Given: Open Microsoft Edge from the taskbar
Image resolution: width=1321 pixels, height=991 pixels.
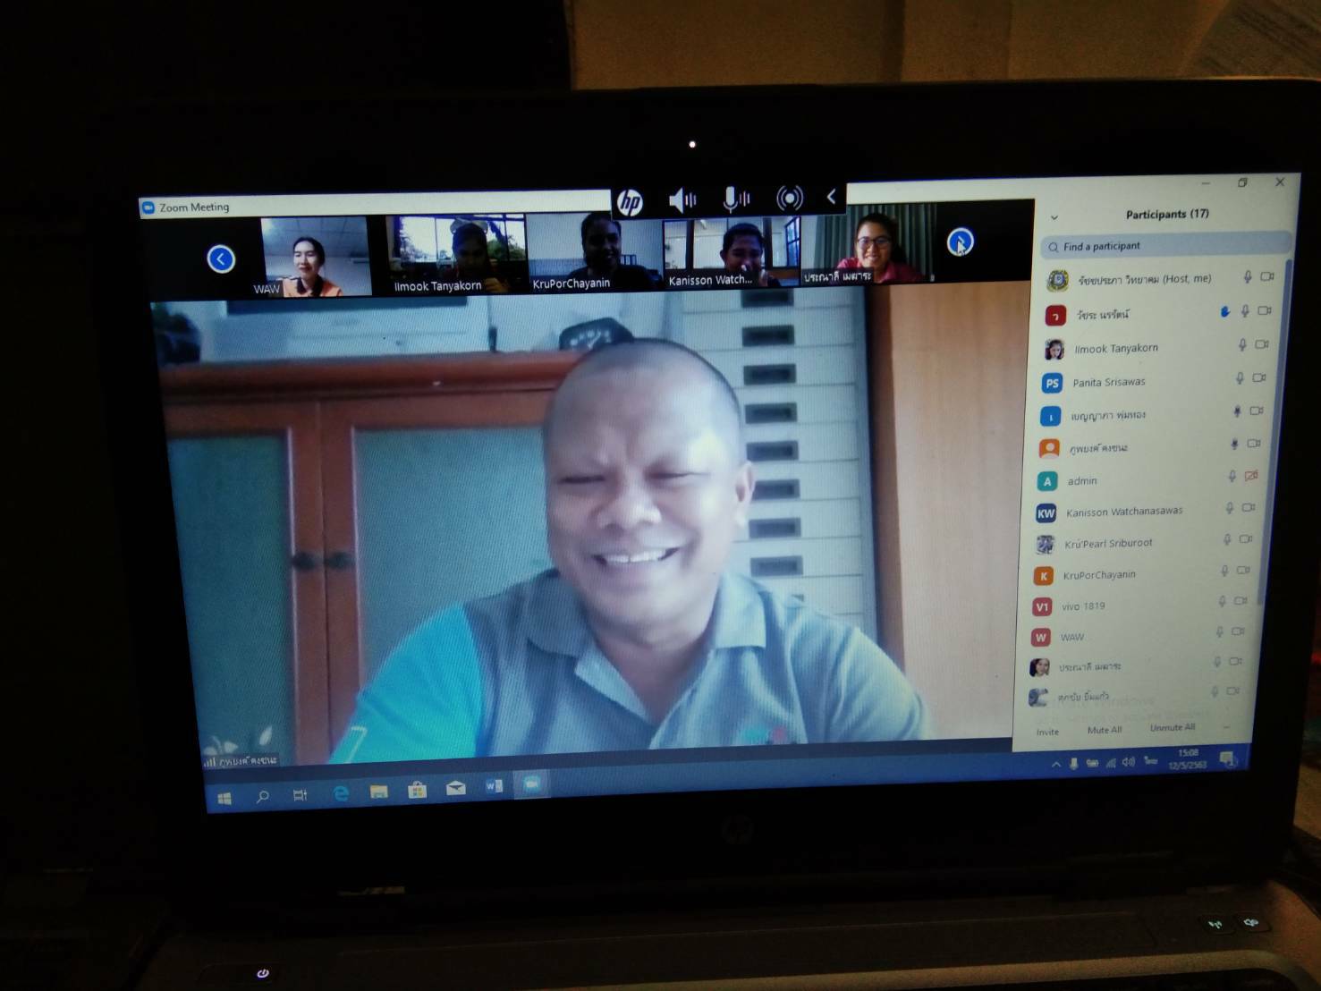Looking at the screenshot, I should [341, 792].
